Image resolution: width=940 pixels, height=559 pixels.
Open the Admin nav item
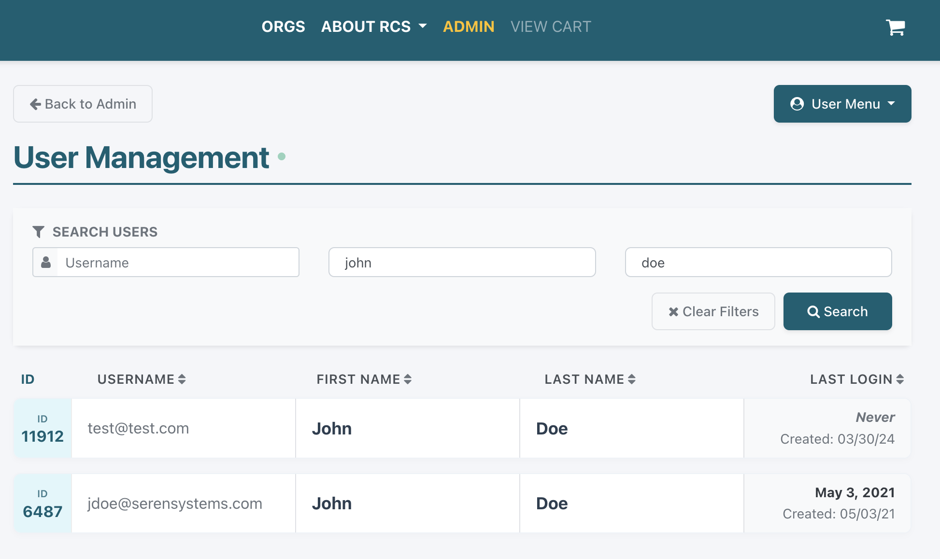469,27
